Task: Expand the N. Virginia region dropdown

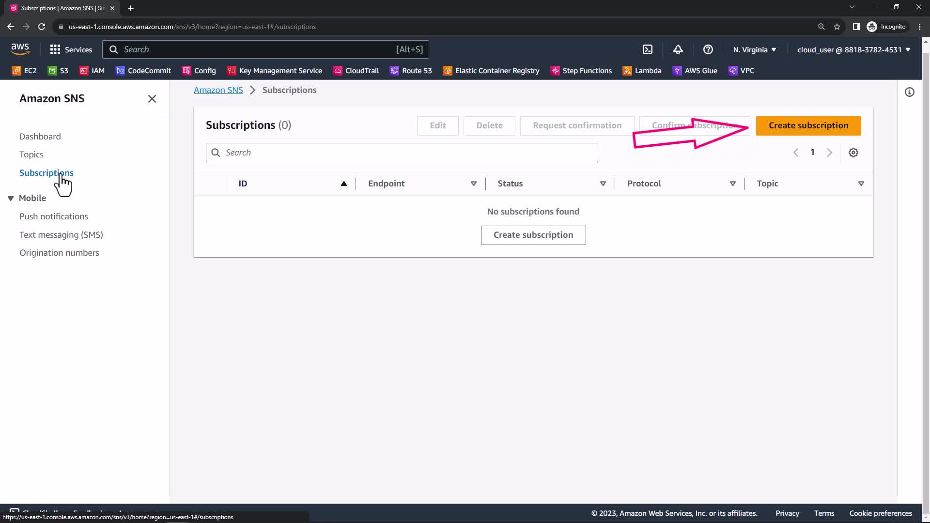Action: click(x=755, y=49)
